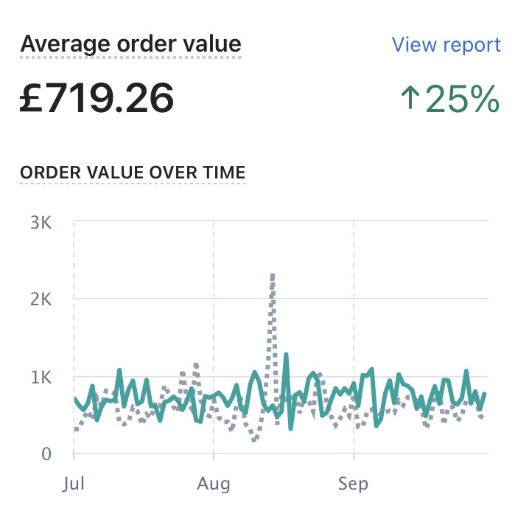This screenshot has width=515, height=511.
Task: Click the 1K y-axis label
Action: click(41, 378)
